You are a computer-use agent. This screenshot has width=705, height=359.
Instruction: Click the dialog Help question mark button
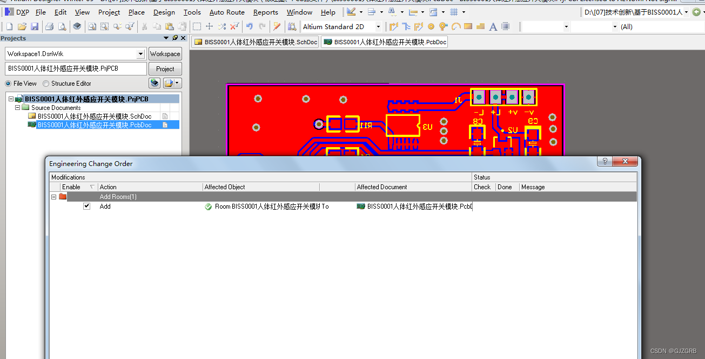(x=605, y=162)
